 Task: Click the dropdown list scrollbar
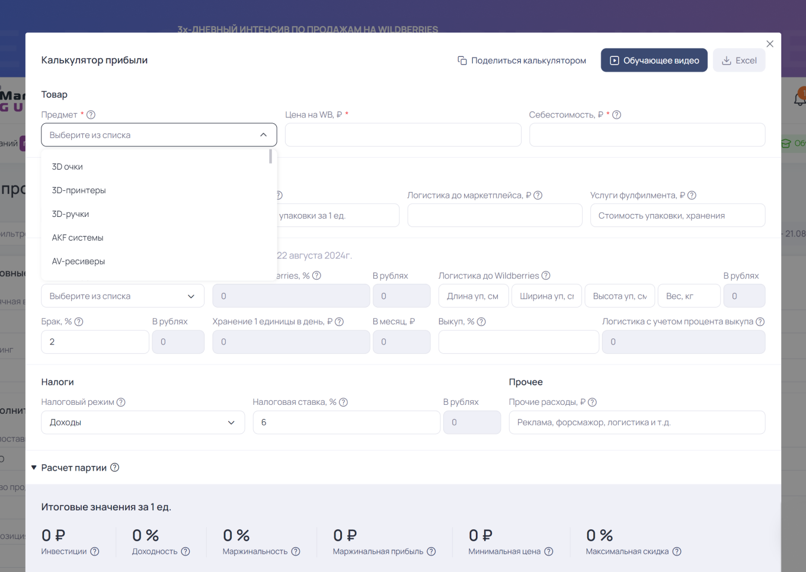point(271,156)
